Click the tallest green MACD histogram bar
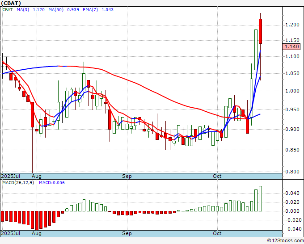The height and width of the screenshot is (244, 304). click(x=260, y=199)
